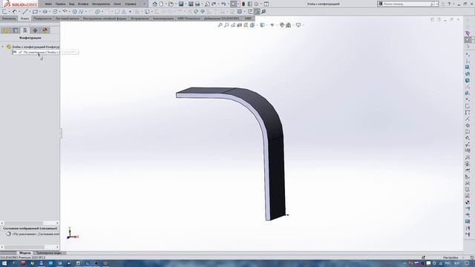Click the Rebuild traffic light icon
This screenshot has width=475, height=267.
[x=243, y=4]
